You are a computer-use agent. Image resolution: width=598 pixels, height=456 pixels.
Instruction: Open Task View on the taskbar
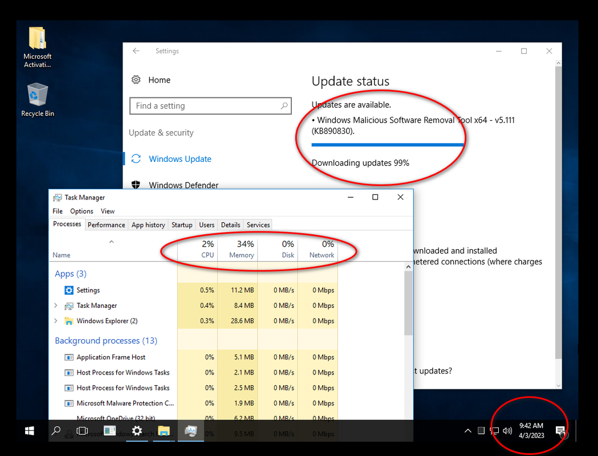pyautogui.click(x=82, y=431)
